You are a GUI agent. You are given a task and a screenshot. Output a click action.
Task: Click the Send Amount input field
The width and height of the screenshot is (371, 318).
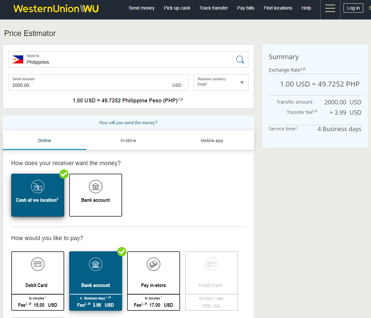tap(98, 83)
